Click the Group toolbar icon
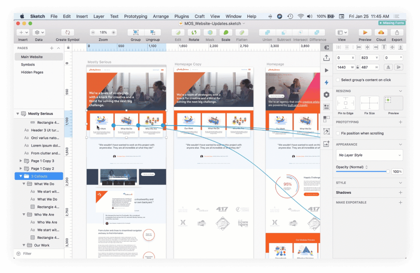The width and height of the screenshot is (420, 273). tap(136, 33)
